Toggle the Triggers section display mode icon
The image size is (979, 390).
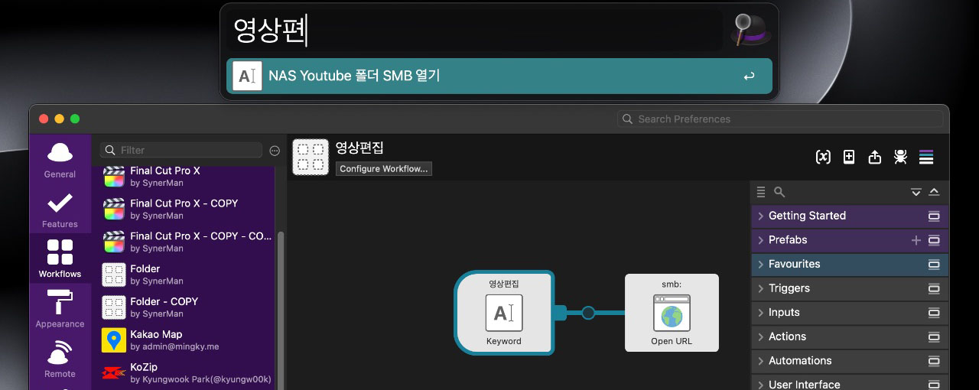[x=934, y=289]
